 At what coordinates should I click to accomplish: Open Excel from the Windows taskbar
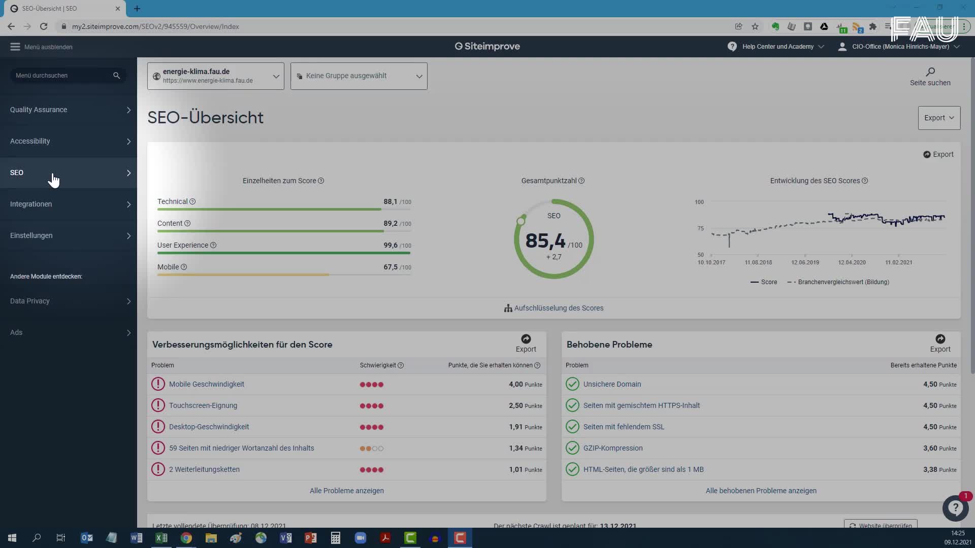click(161, 538)
